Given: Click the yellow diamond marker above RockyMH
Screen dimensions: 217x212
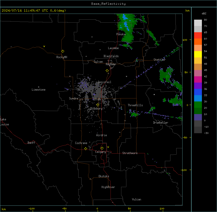Looking at the screenshot, I should (63, 51).
